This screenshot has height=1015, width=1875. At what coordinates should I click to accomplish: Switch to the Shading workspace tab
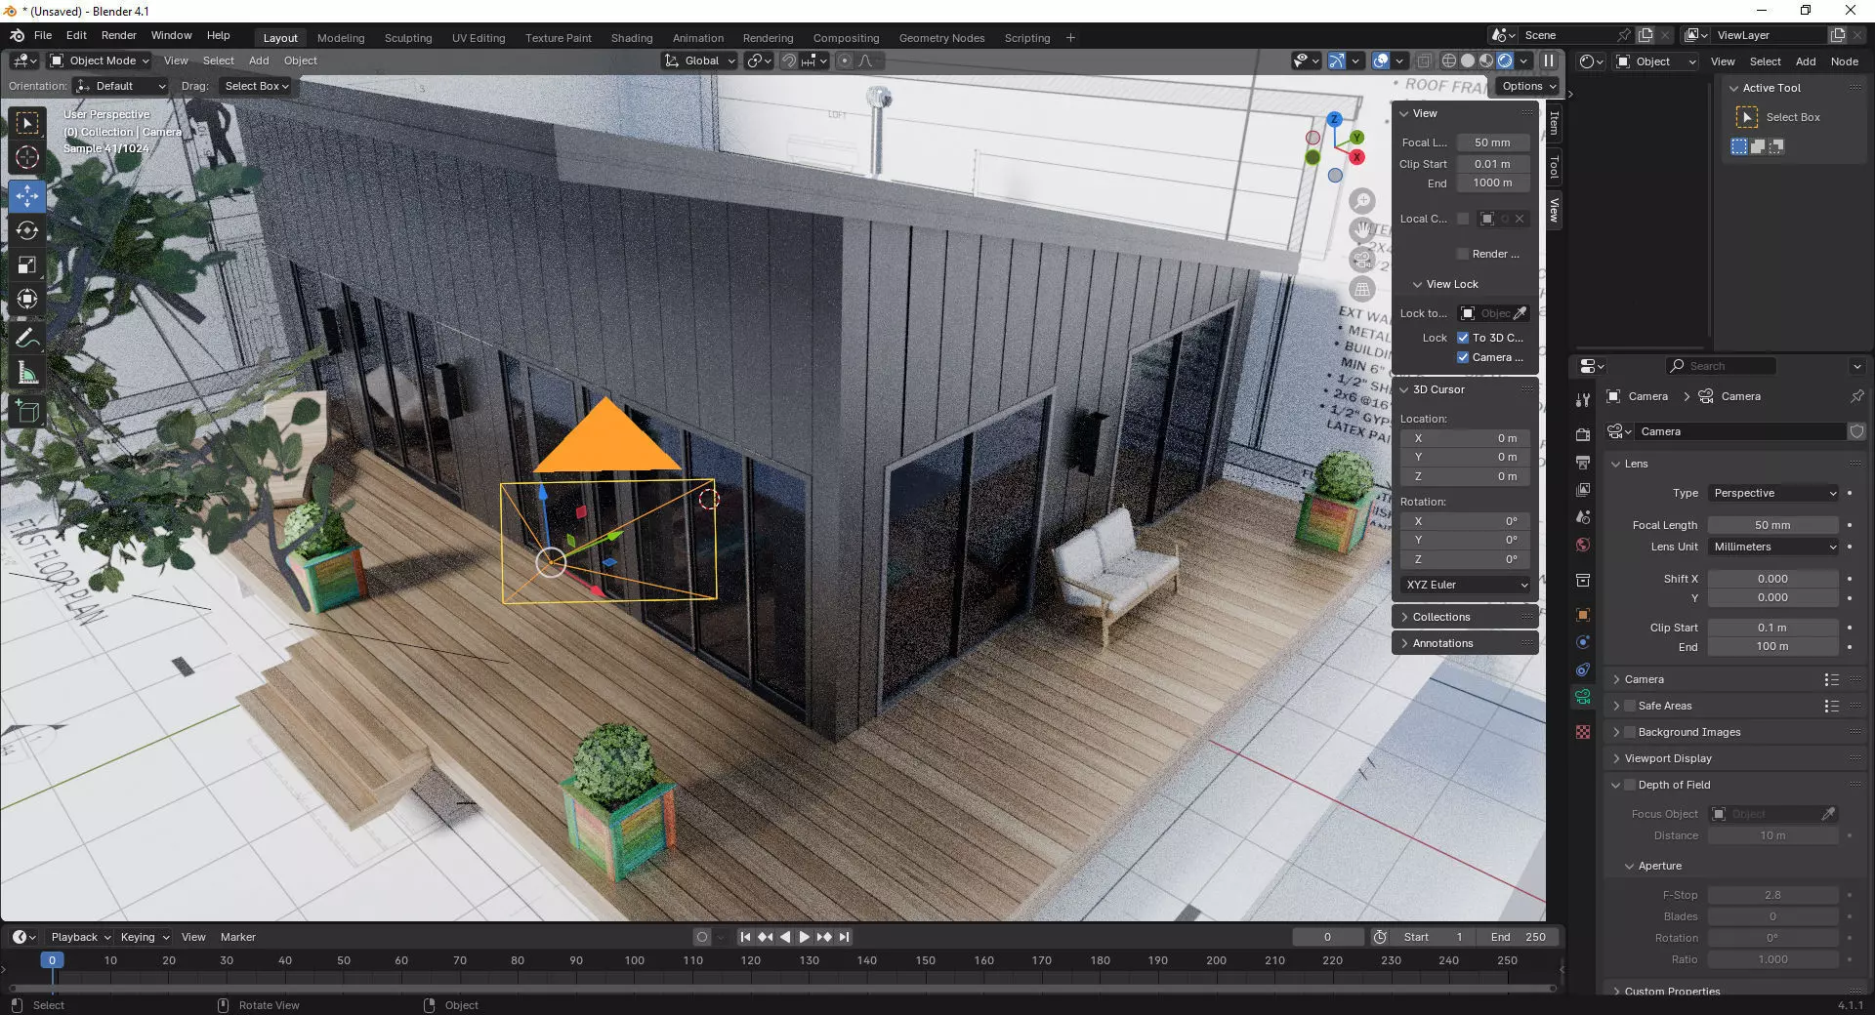point(632,38)
